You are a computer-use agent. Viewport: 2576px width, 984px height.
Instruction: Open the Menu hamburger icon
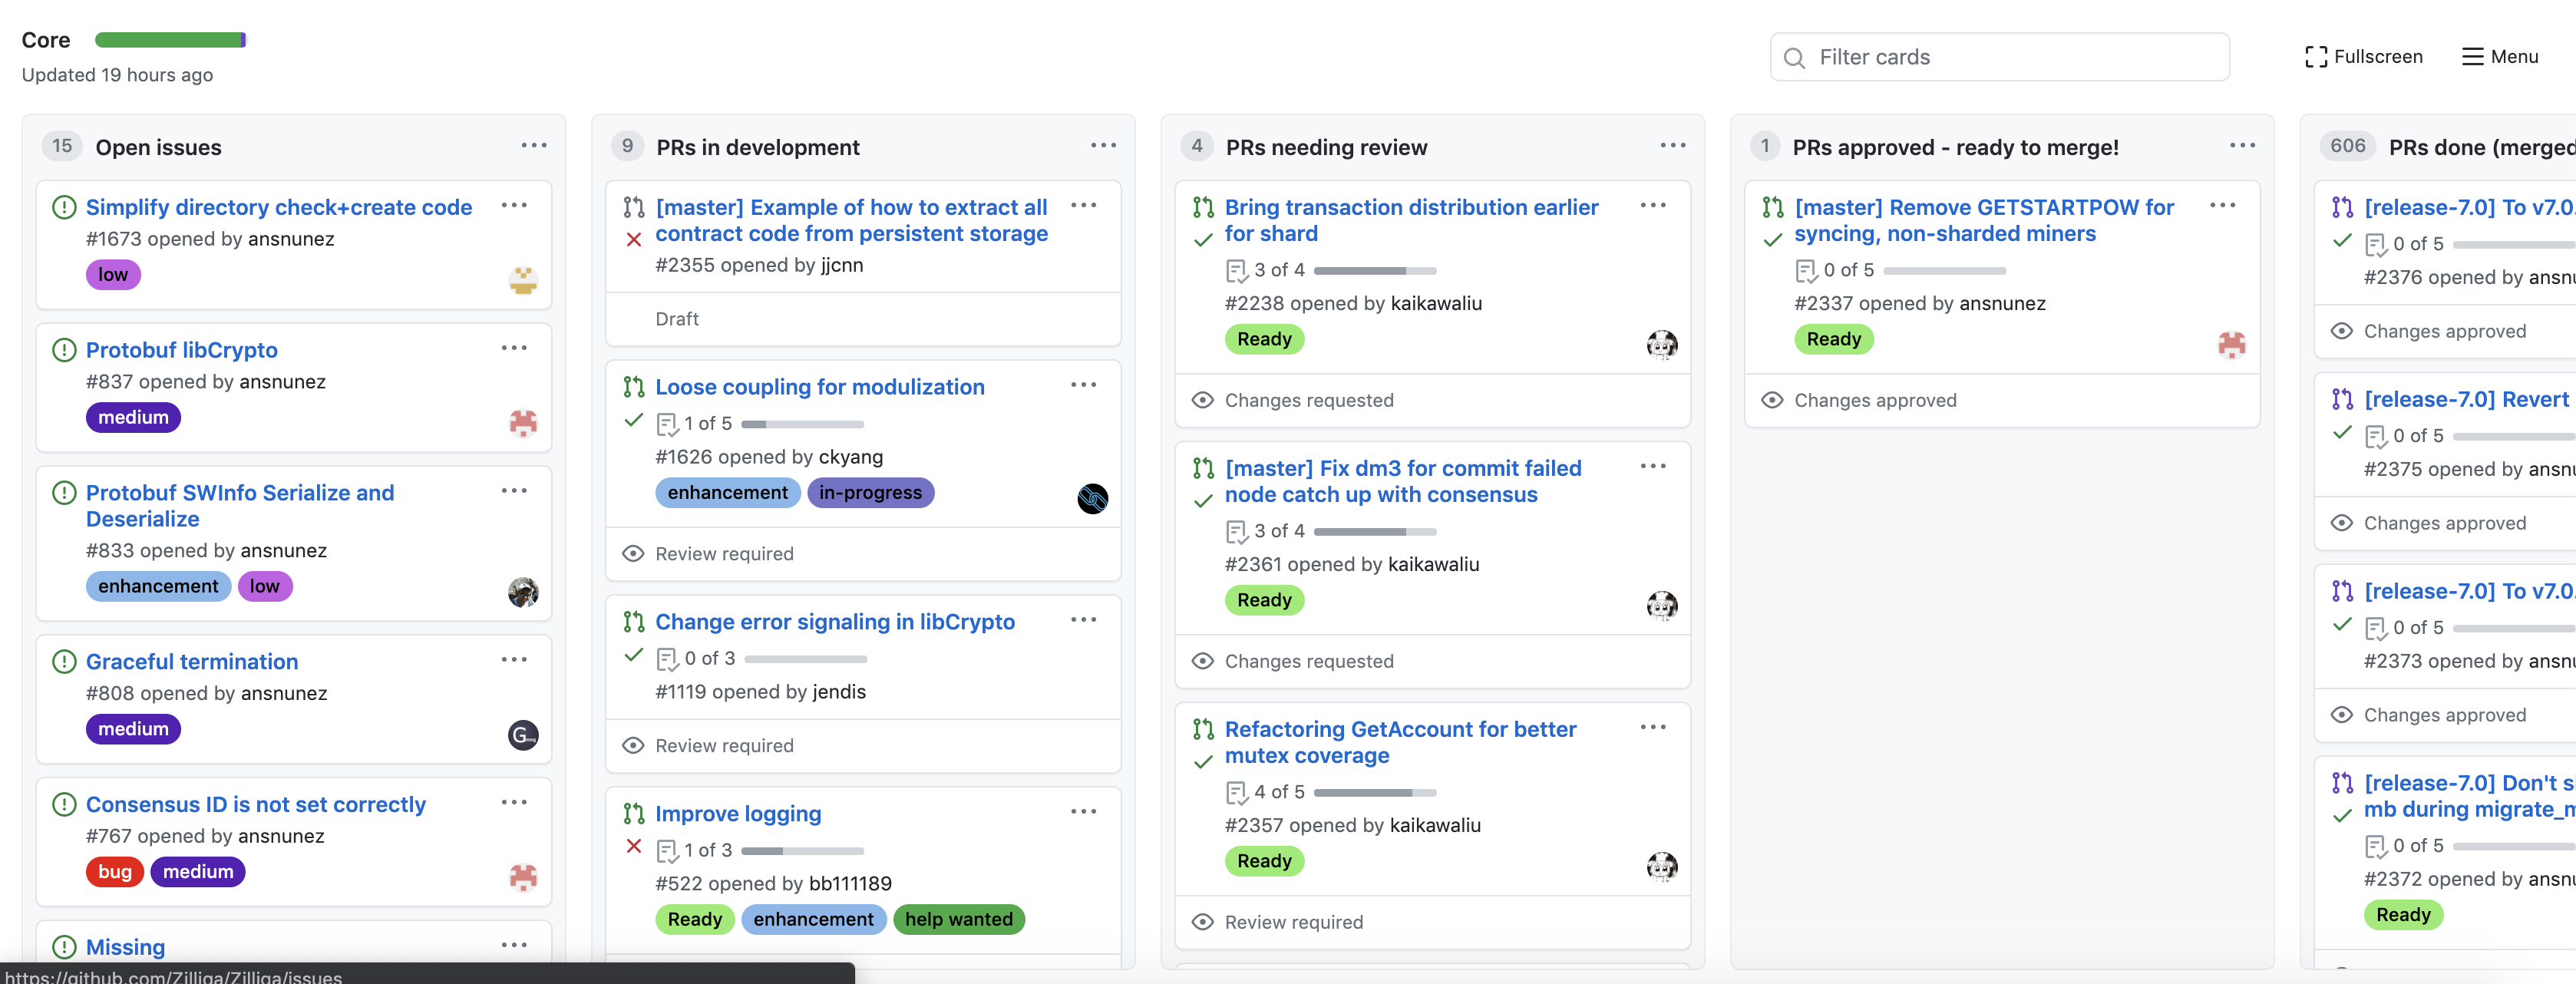(2472, 57)
